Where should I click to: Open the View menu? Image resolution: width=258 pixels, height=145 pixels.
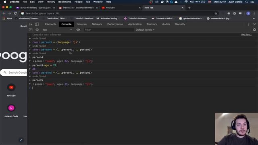[40, 2]
